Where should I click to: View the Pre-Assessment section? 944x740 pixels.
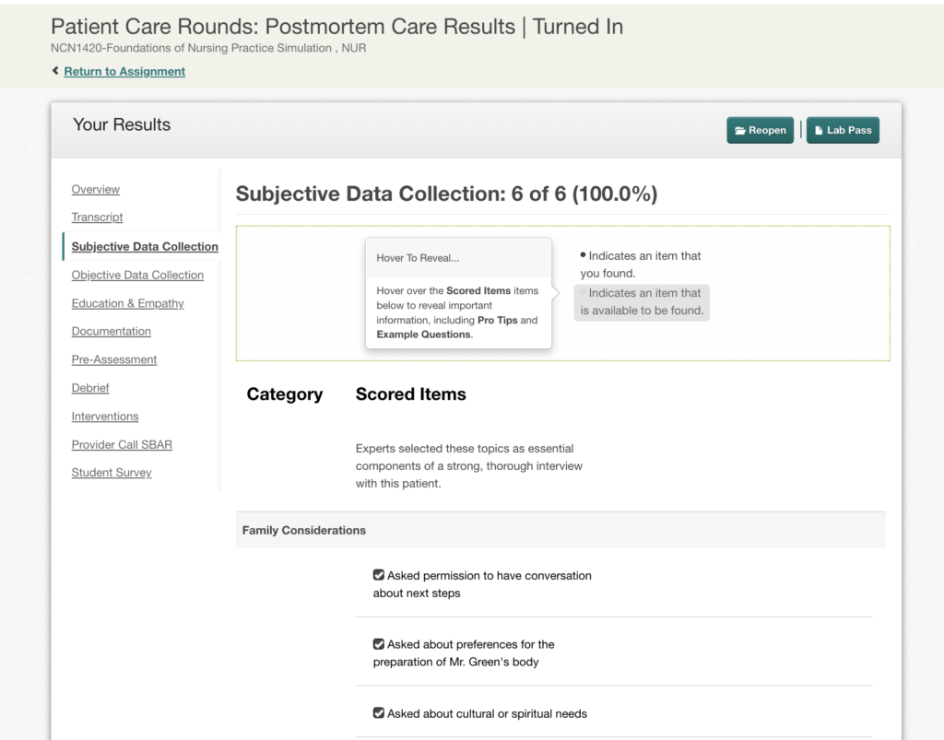[x=113, y=359]
